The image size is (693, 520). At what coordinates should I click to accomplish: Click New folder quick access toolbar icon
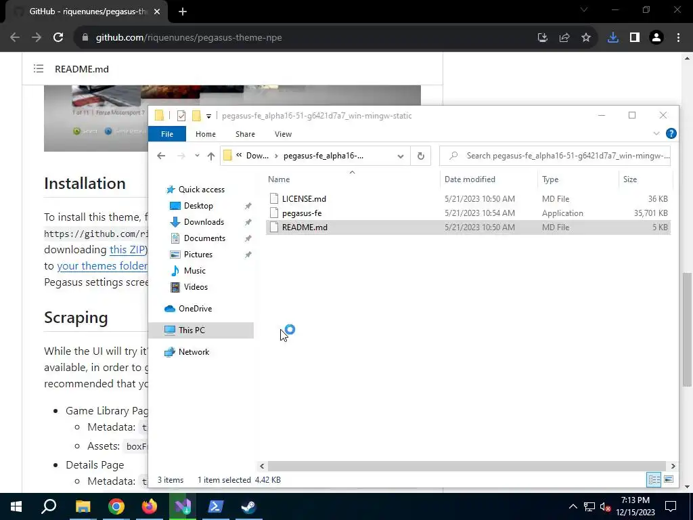(x=196, y=116)
